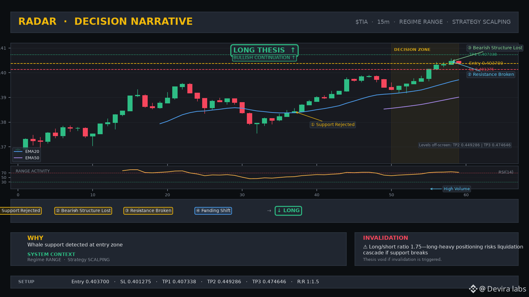Click 'Thesis void if invalidation is triggered.'
This screenshot has width=529, height=297.
pos(402,260)
